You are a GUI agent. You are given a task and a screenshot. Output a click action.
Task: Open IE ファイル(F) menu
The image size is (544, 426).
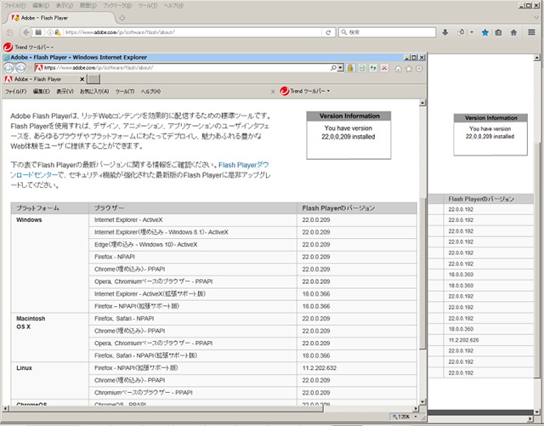tap(15, 91)
